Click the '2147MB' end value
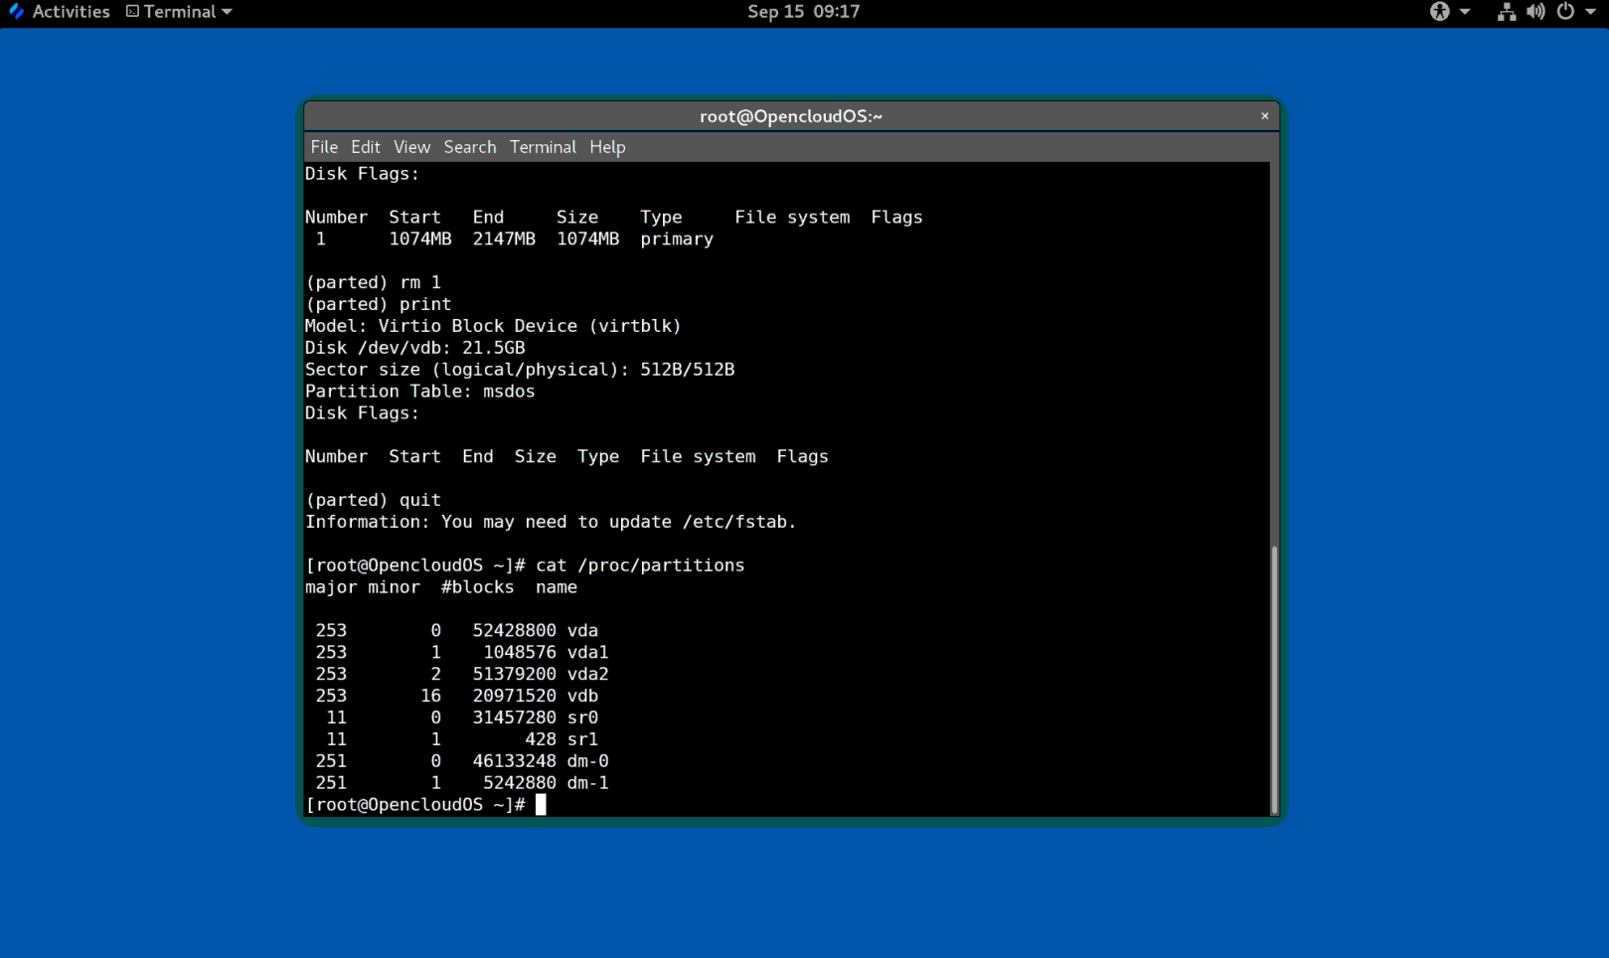This screenshot has width=1609, height=958. 504,239
